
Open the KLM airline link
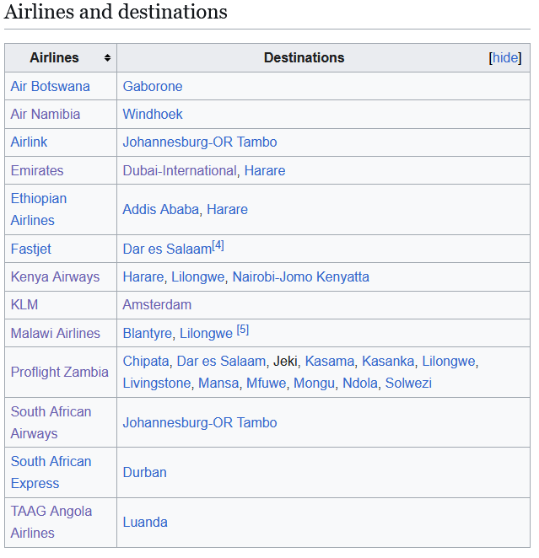pyautogui.click(x=24, y=304)
